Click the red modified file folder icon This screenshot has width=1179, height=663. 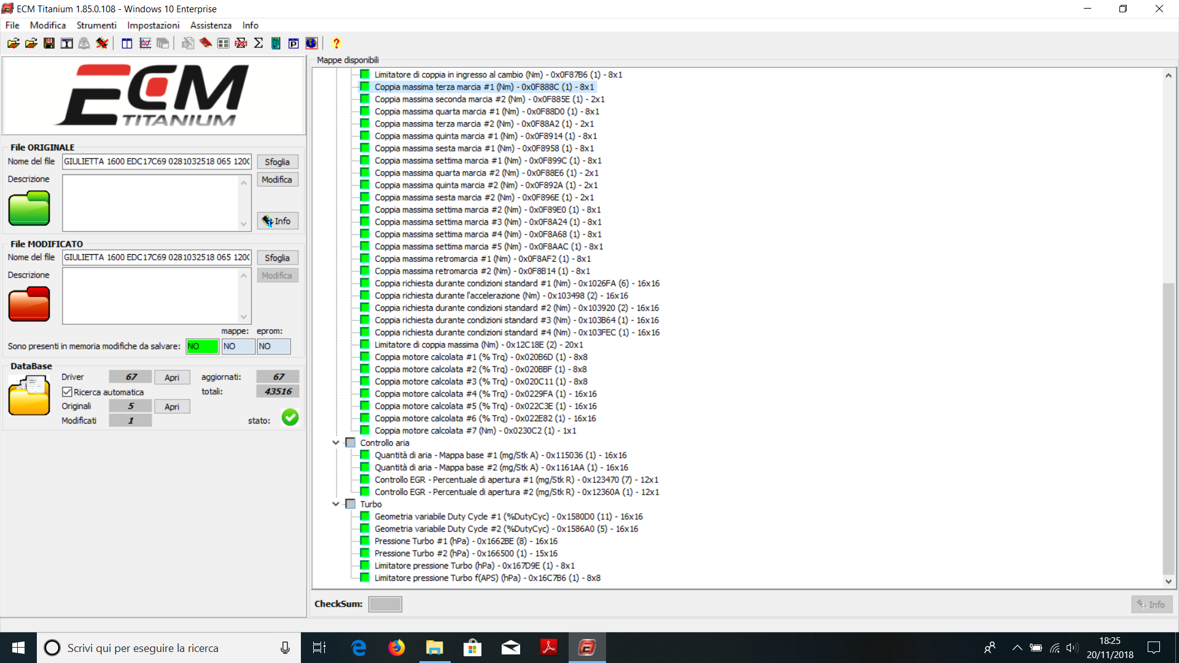pos(29,304)
